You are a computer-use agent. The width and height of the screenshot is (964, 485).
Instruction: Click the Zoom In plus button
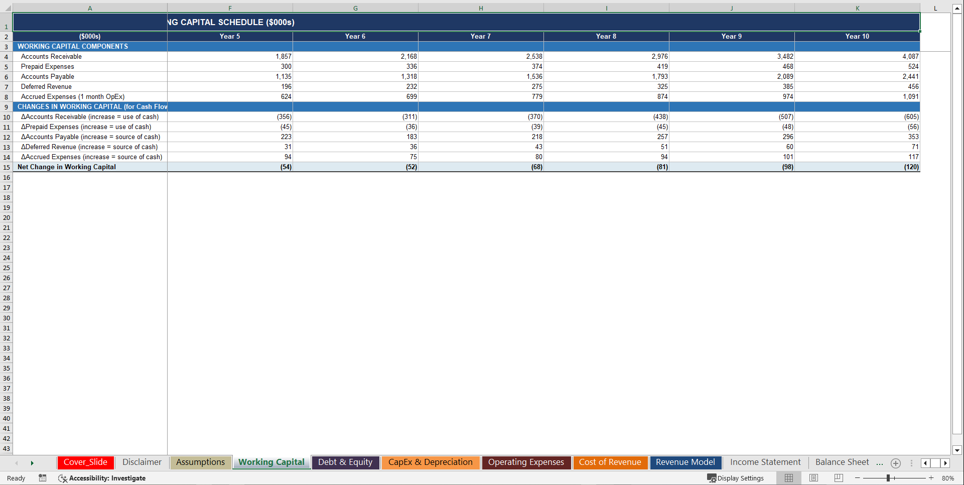pos(931,478)
